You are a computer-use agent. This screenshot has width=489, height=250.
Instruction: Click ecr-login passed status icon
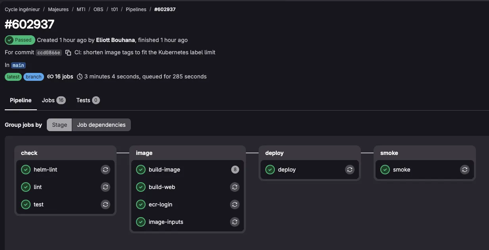click(141, 204)
